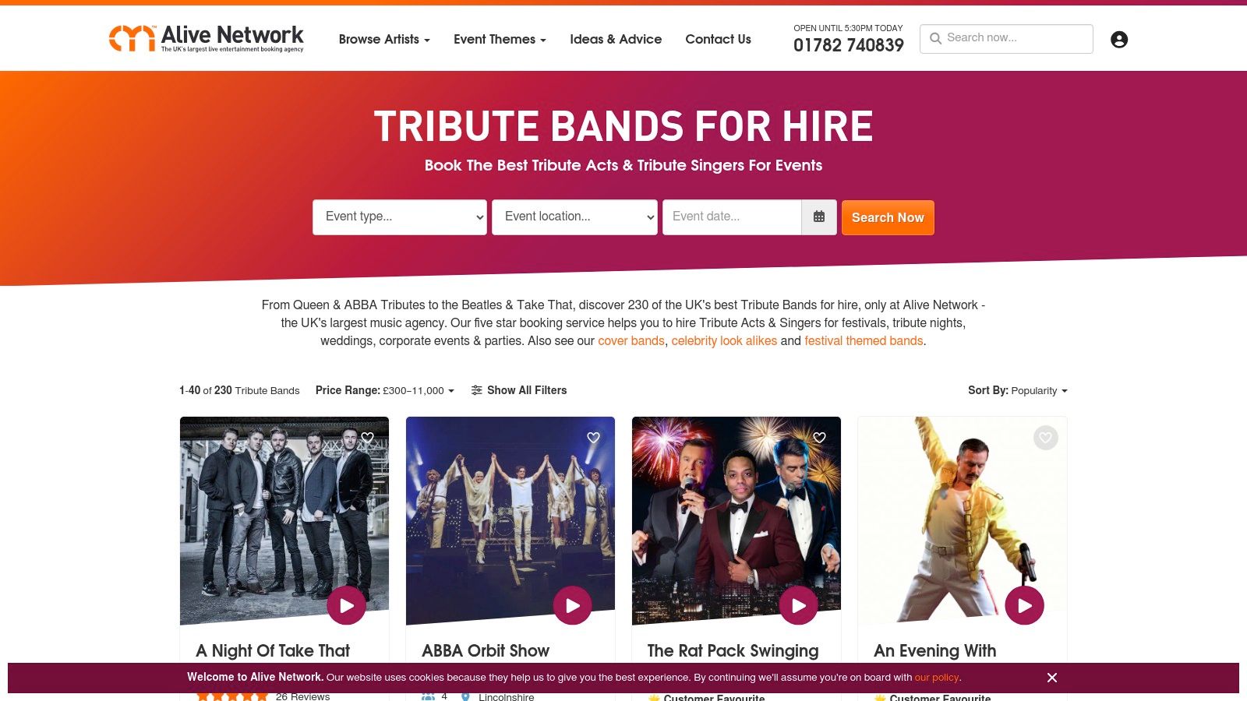This screenshot has height=701, width=1247.
Task: Play the A Night Of Take That video
Action: 347,605
